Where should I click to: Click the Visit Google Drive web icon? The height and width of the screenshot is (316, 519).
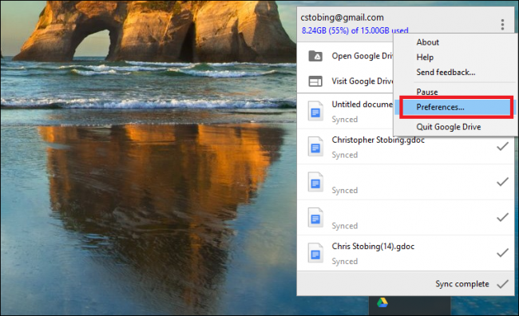click(x=315, y=81)
